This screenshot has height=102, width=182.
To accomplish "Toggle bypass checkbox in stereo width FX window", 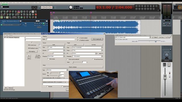I will click(171, 37).
